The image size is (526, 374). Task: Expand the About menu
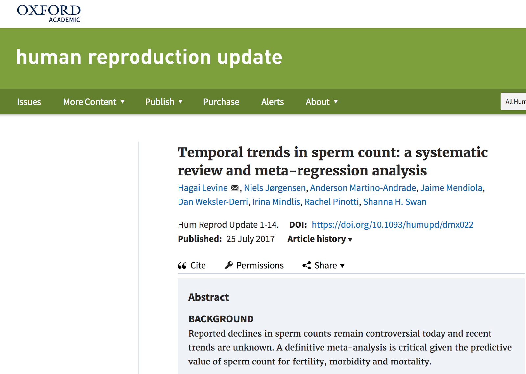(x=322, y=102)
